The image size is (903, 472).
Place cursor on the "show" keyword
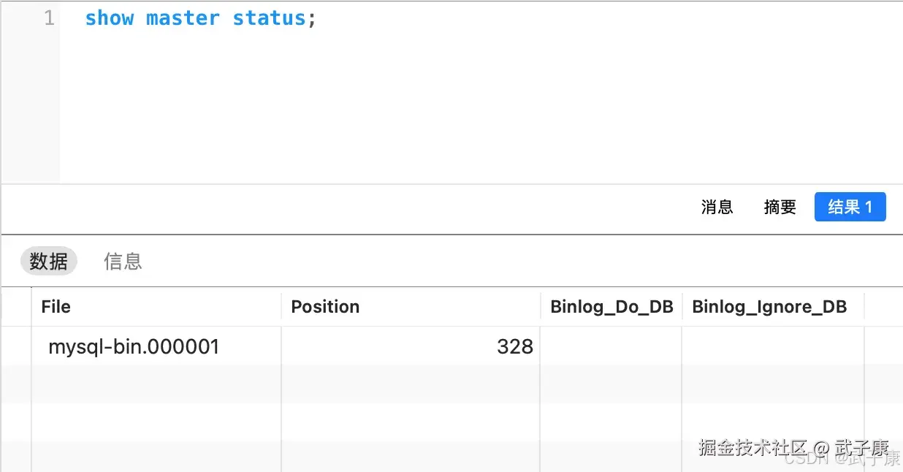coord(109,18)
